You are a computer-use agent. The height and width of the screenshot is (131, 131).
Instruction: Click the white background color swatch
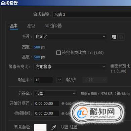[40, 127]
